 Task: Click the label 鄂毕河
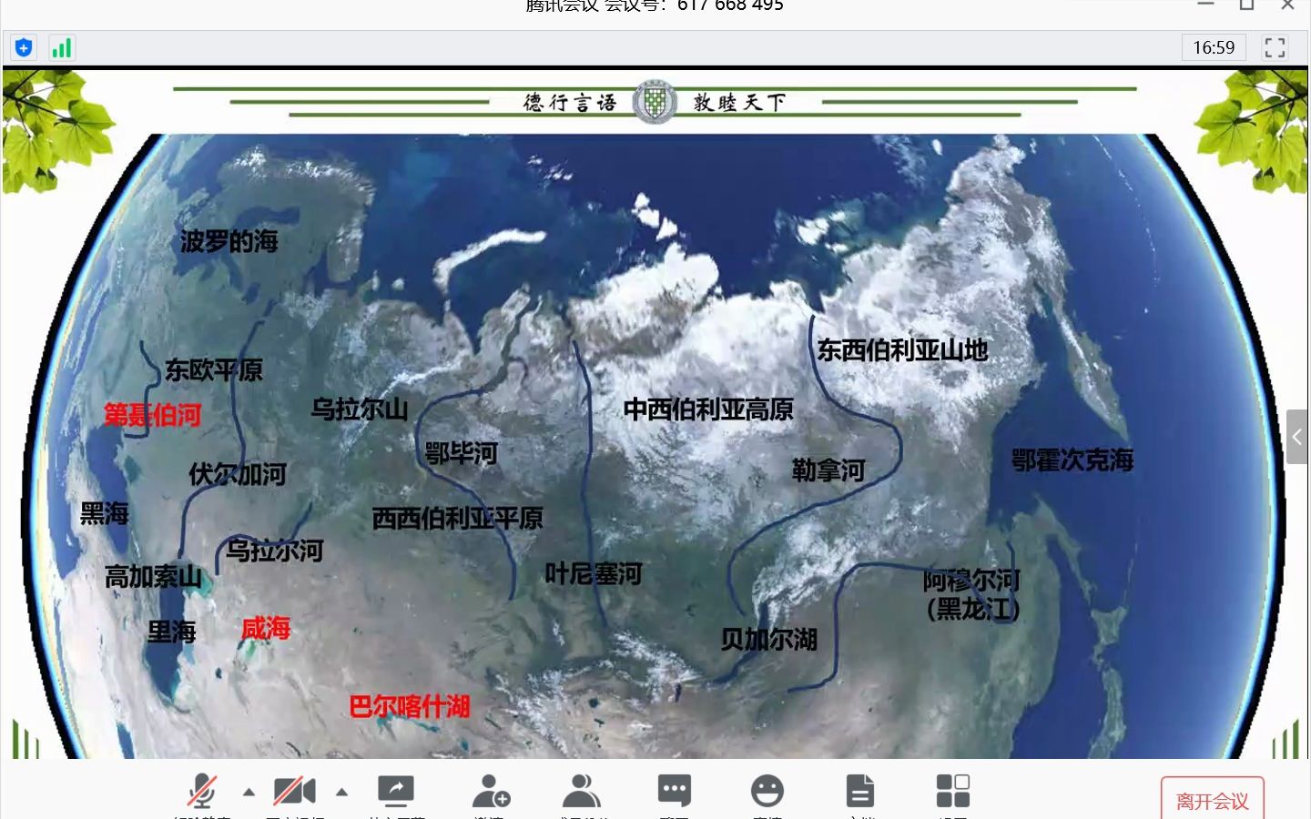[x=462, y=453]
